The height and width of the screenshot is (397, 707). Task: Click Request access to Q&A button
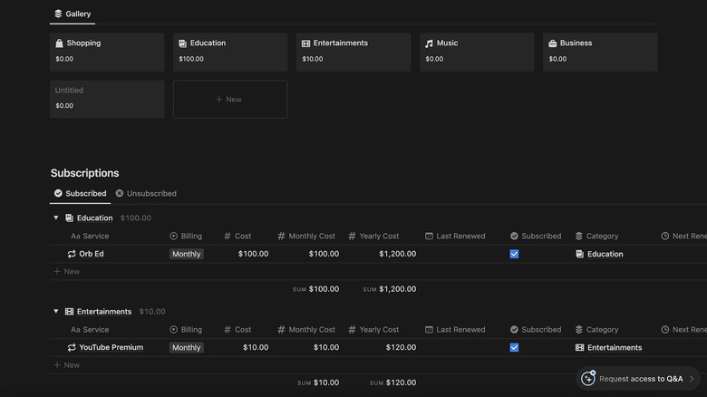coord(640,379)
